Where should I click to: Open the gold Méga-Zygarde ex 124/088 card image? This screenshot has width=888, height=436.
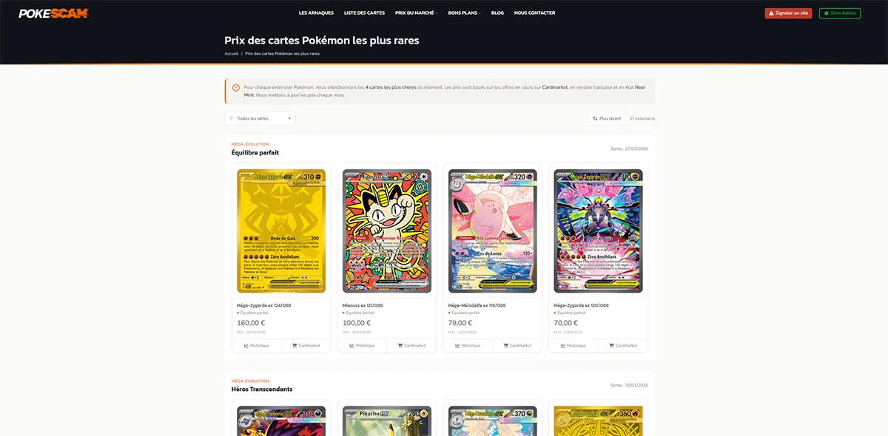281,231
